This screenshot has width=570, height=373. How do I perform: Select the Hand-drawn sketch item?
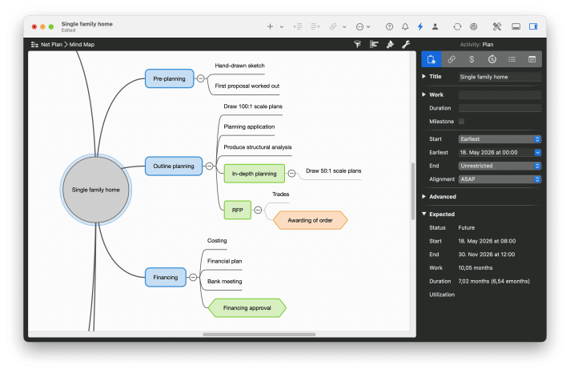(x=239, y=66)
